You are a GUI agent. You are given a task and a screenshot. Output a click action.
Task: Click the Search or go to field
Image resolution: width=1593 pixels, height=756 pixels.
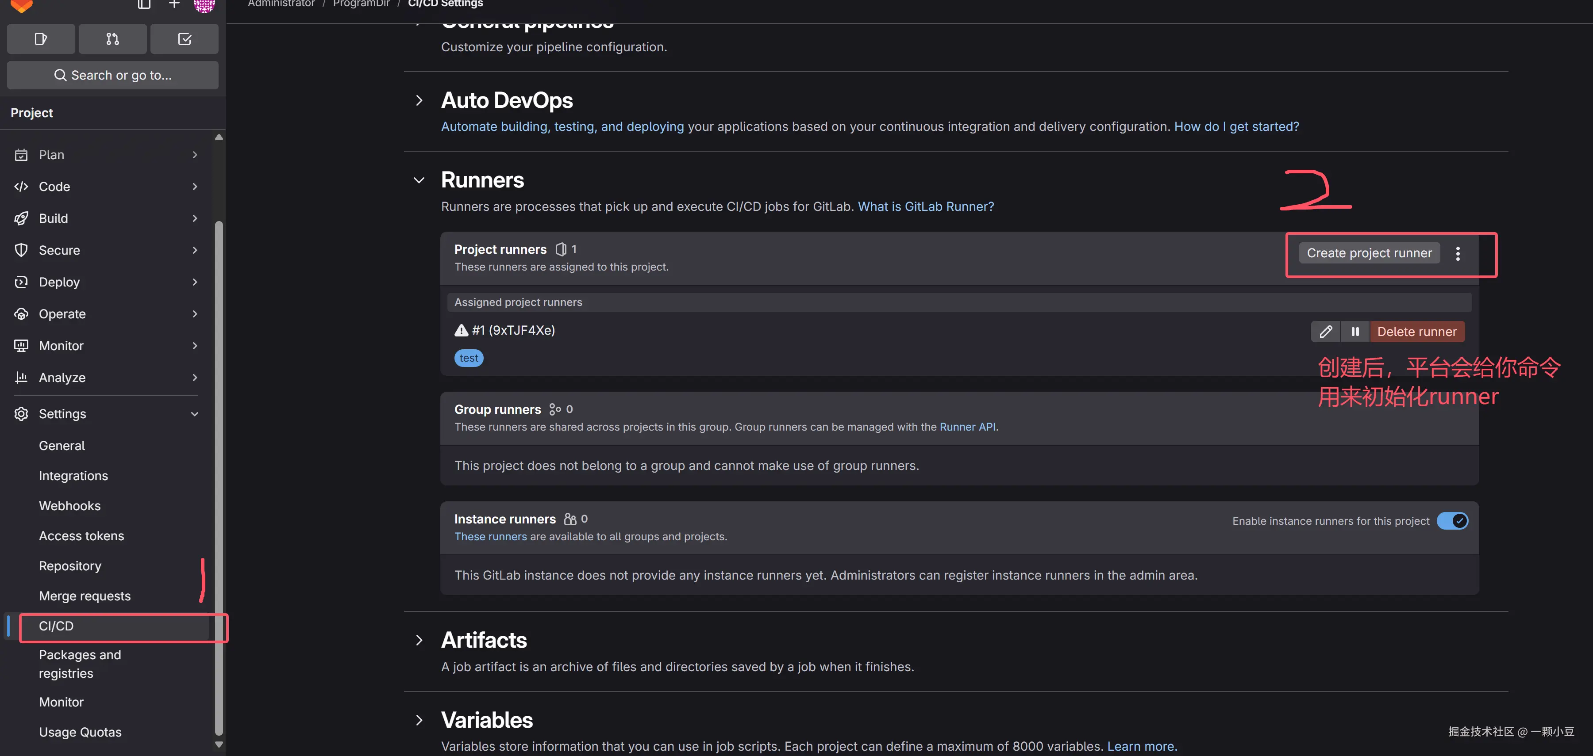click(112, 75)
